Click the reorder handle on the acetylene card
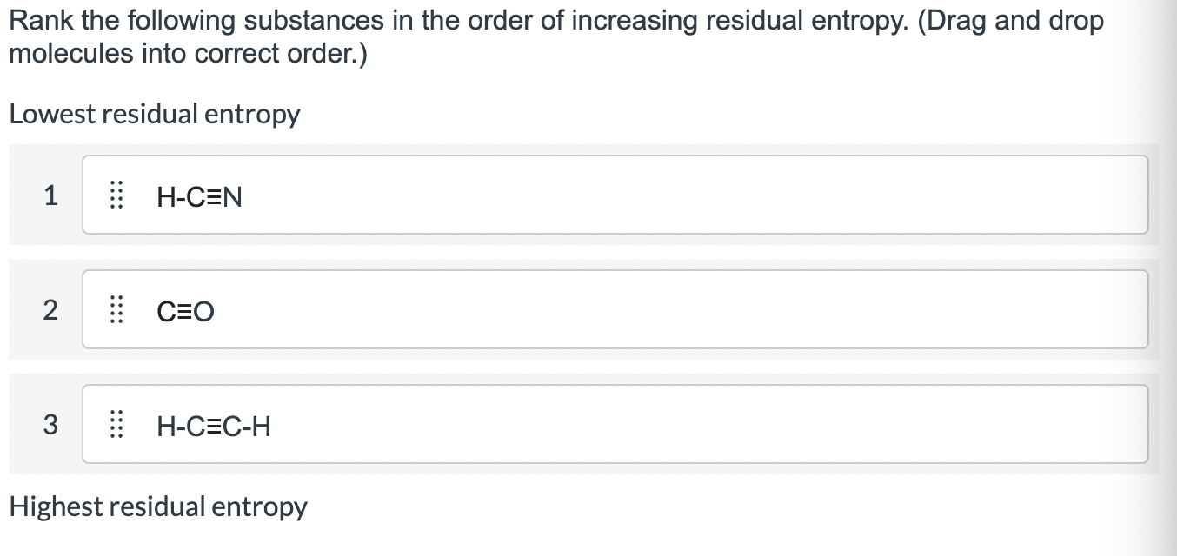The height and width of the screenshot is (556, 1177). [116, 426]
